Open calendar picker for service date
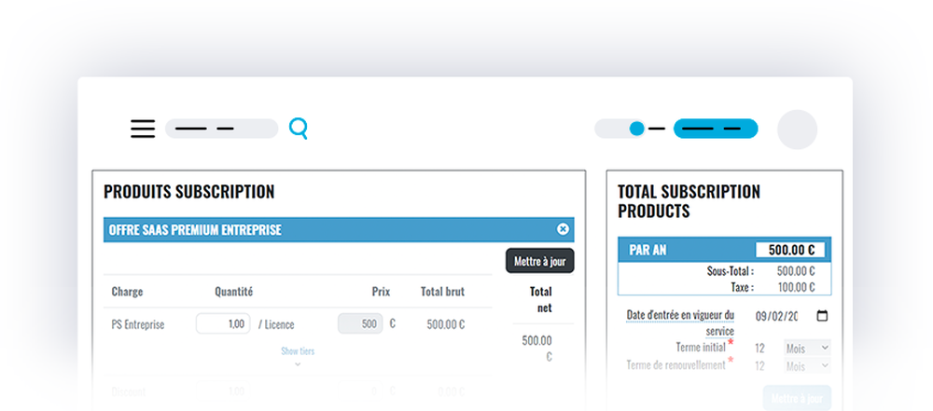933x411 pixels. (x=822, y=316)
